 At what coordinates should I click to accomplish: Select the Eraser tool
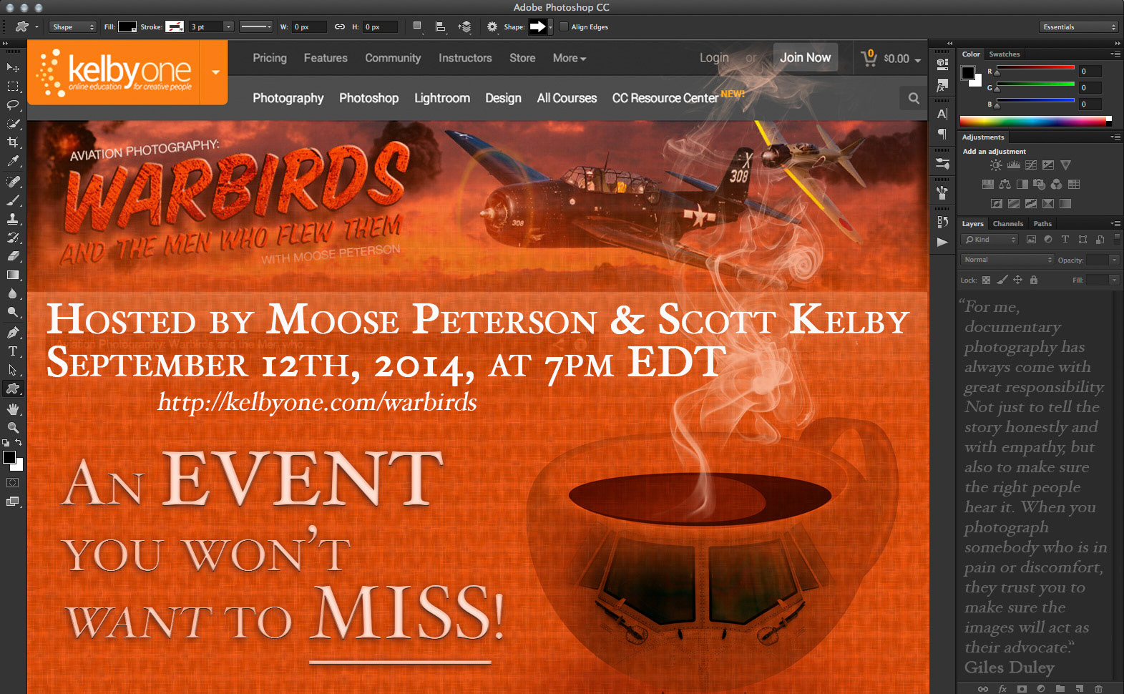tap(13, 256)
